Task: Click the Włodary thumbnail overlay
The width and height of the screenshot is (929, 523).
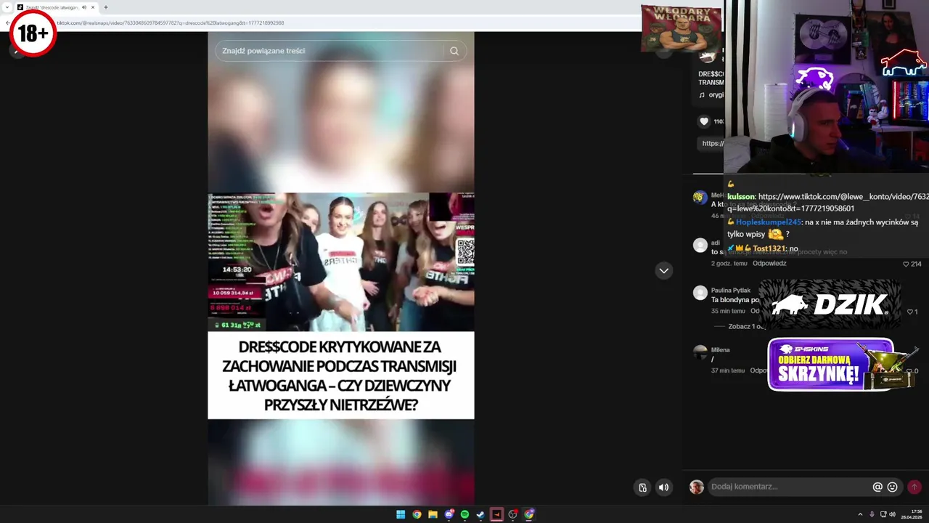Action: coord(681,28)
